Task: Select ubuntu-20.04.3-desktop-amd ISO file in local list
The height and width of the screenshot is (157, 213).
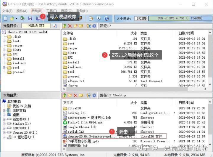Action: pos(114,136)
